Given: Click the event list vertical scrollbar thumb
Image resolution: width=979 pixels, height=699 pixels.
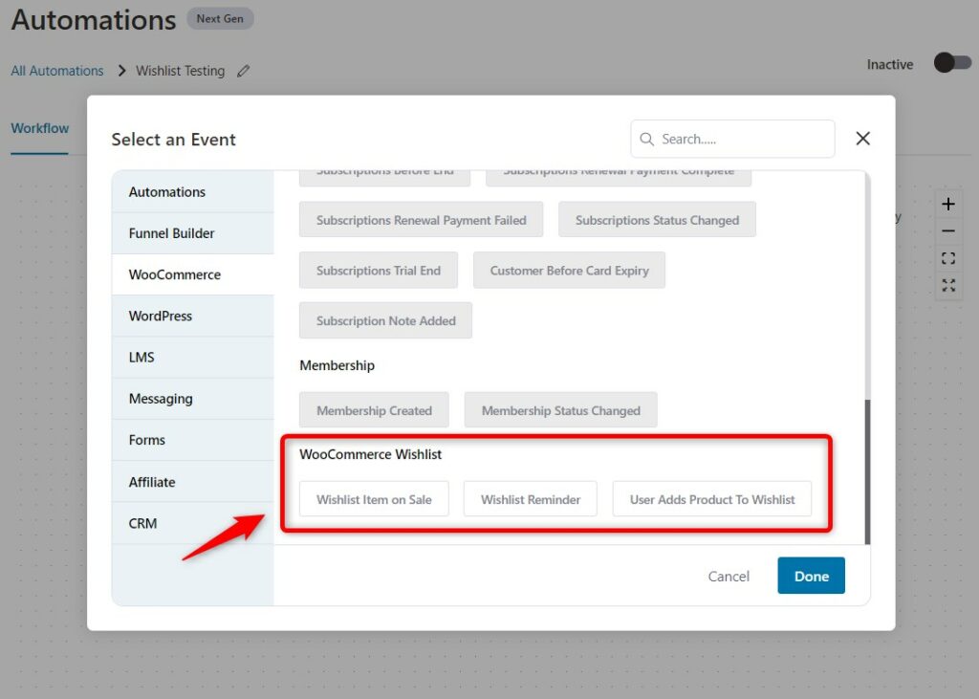Looking at the screenshot, I should point(867,472).
